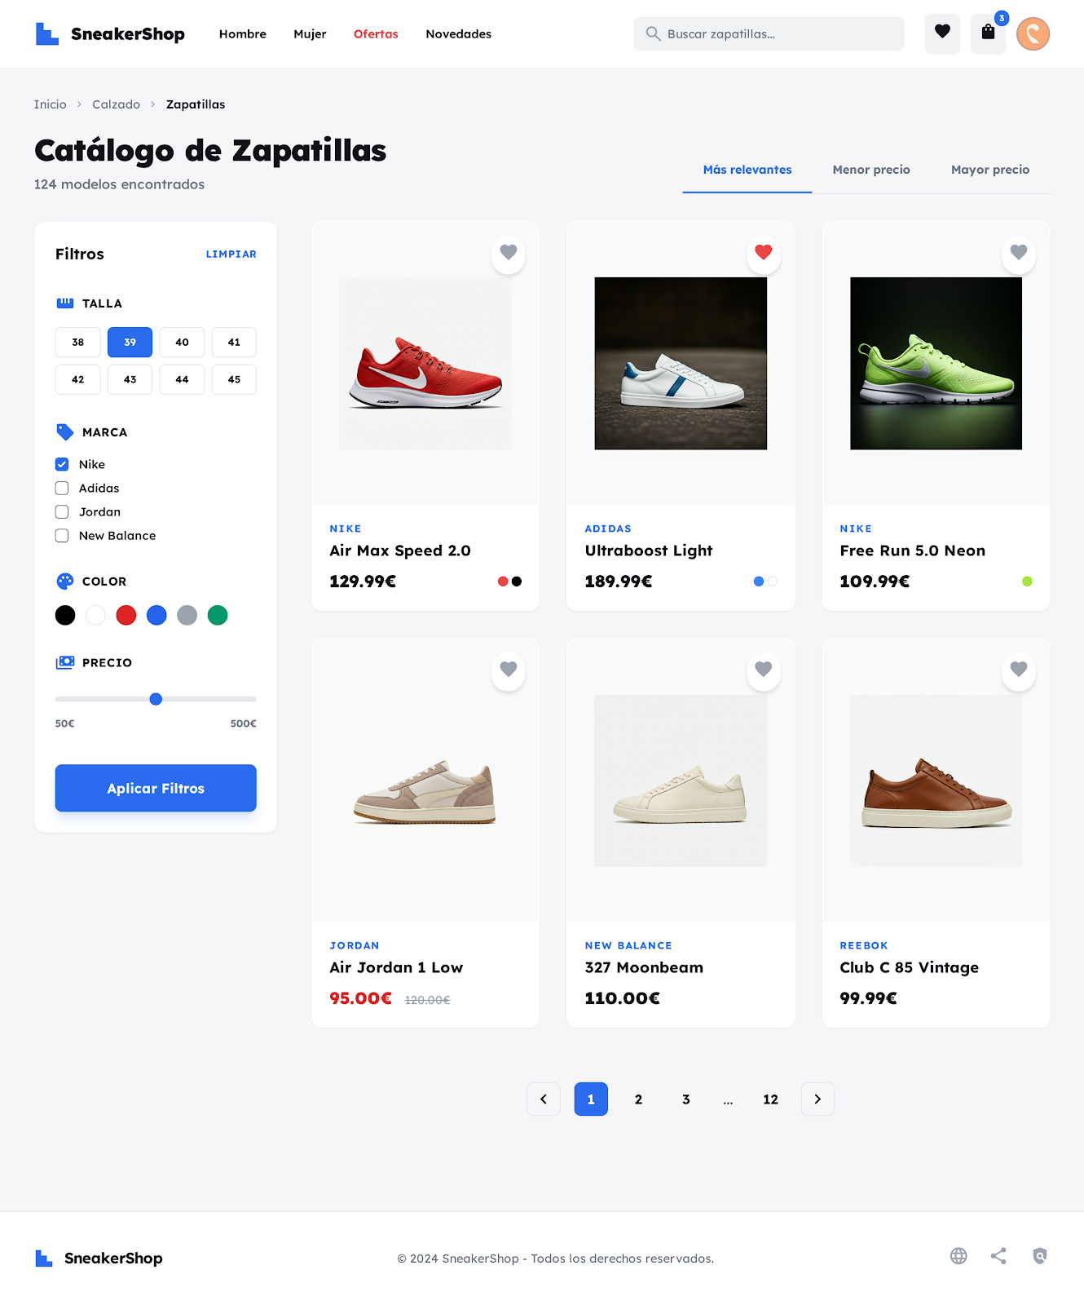Go to previous page with left chevron
Image resolution: width=1084 pixels, height=1305 pixels.
pyautogui.click(x=544, y=1099)
